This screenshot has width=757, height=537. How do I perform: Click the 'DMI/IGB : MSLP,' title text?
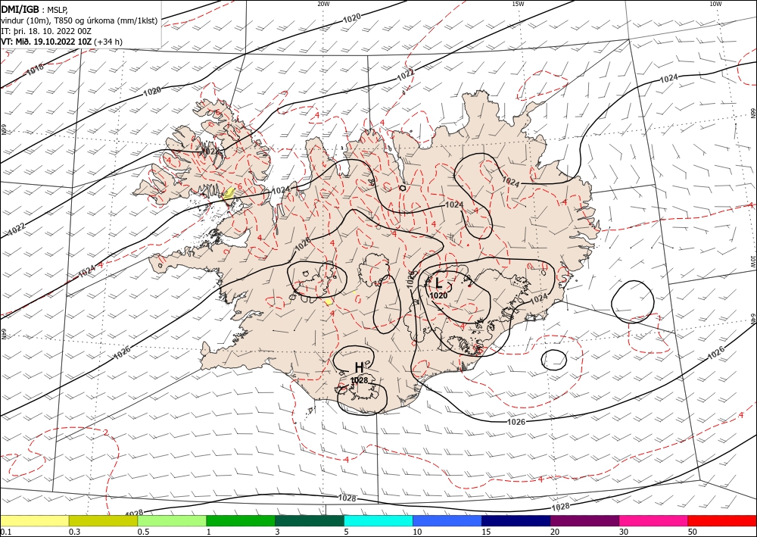[x=34, y=10]
